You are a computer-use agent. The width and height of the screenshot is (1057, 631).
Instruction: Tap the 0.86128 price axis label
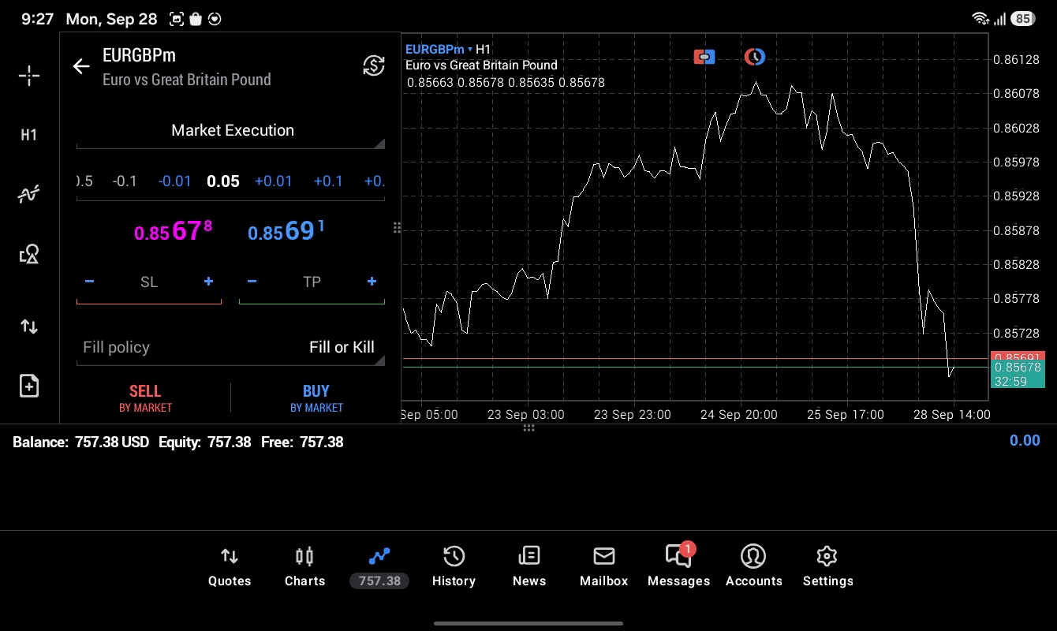[1016, 59]
